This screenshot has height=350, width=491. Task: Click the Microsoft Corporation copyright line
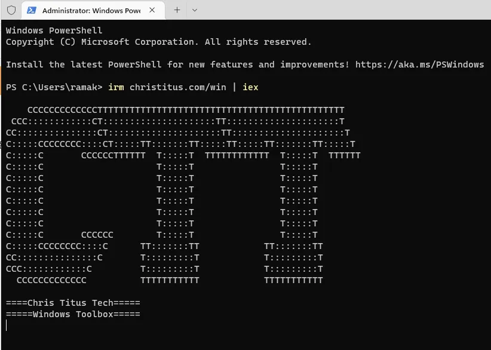[158, 42]
